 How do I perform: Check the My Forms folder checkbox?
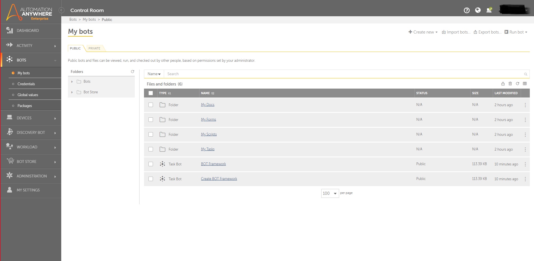[151, 120]
